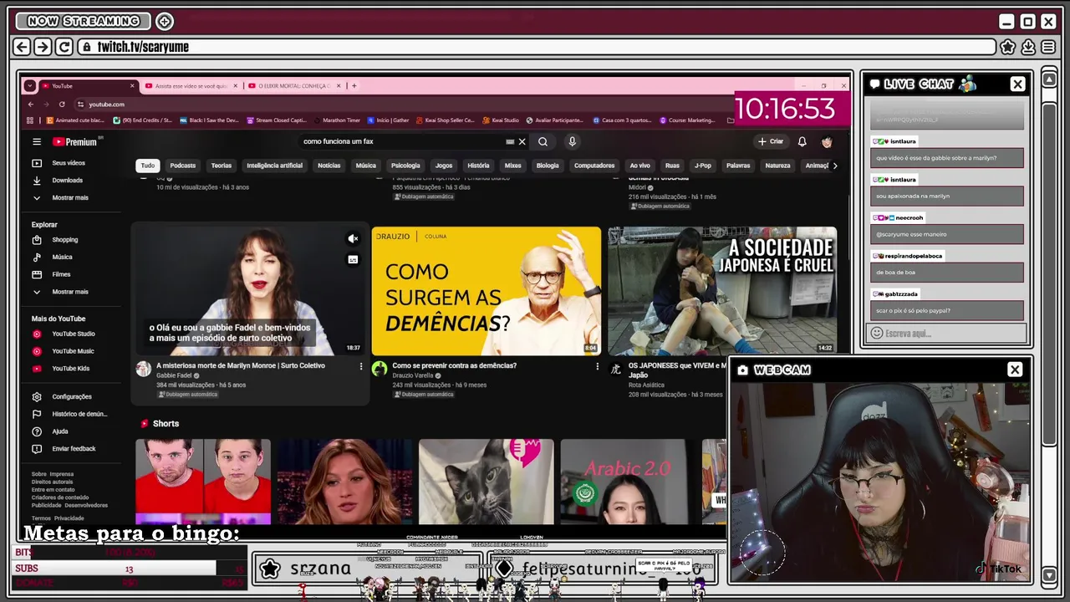
Task: Open Marilyn Monroe Surto Coletivo video title
Action: click(x=241, y=365)
